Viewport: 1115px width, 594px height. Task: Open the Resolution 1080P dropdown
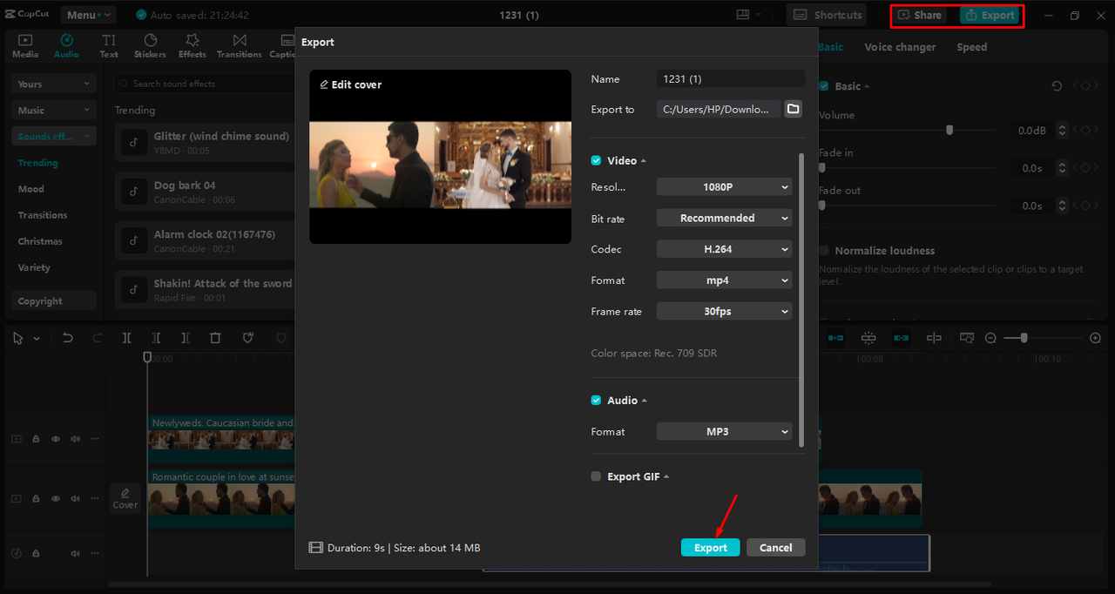(724, 186)
